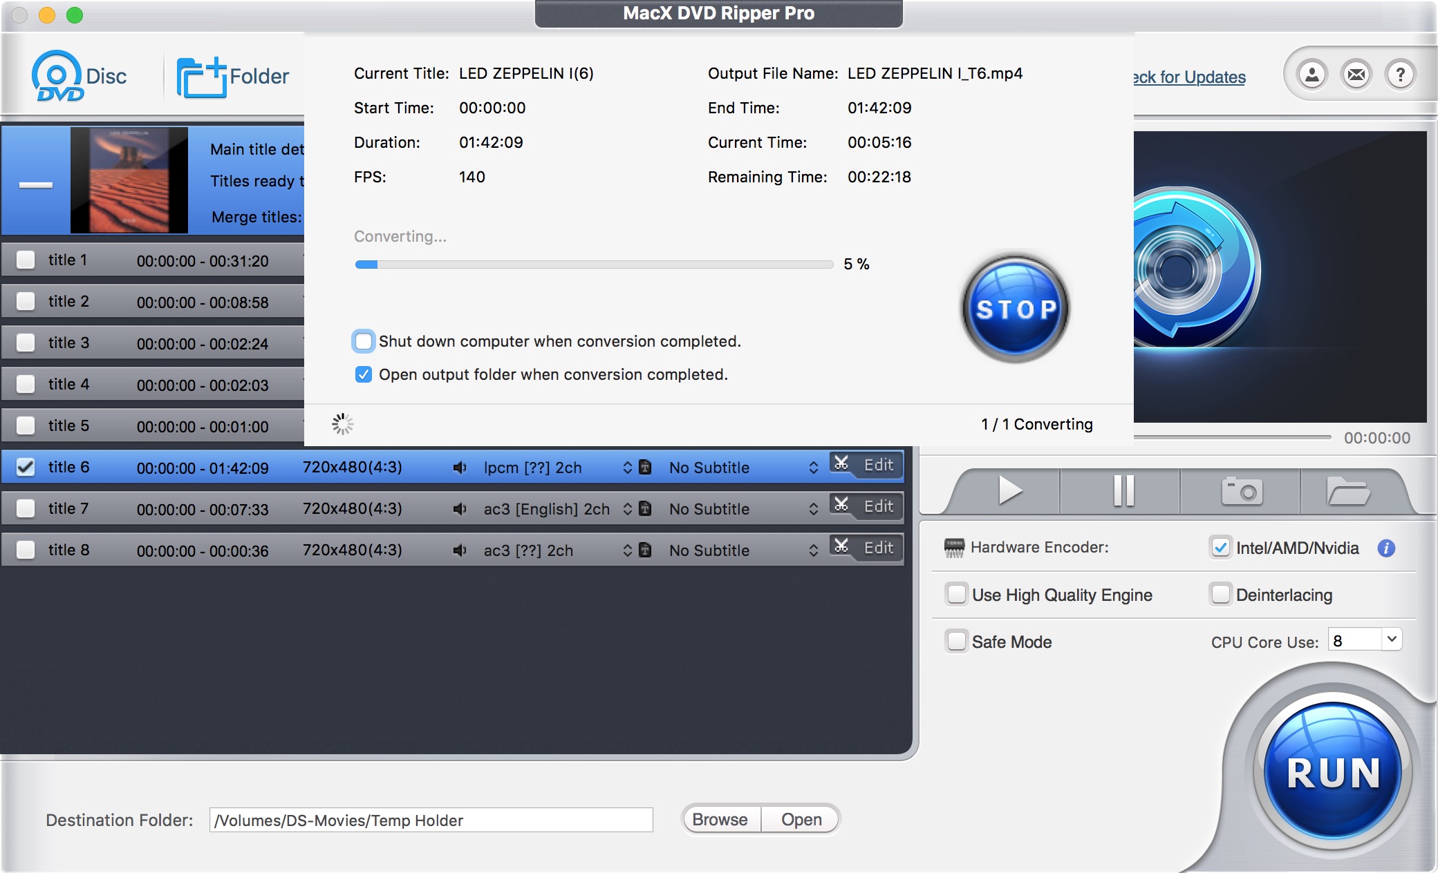Enable Use High Quality Engine

[957, 595]
